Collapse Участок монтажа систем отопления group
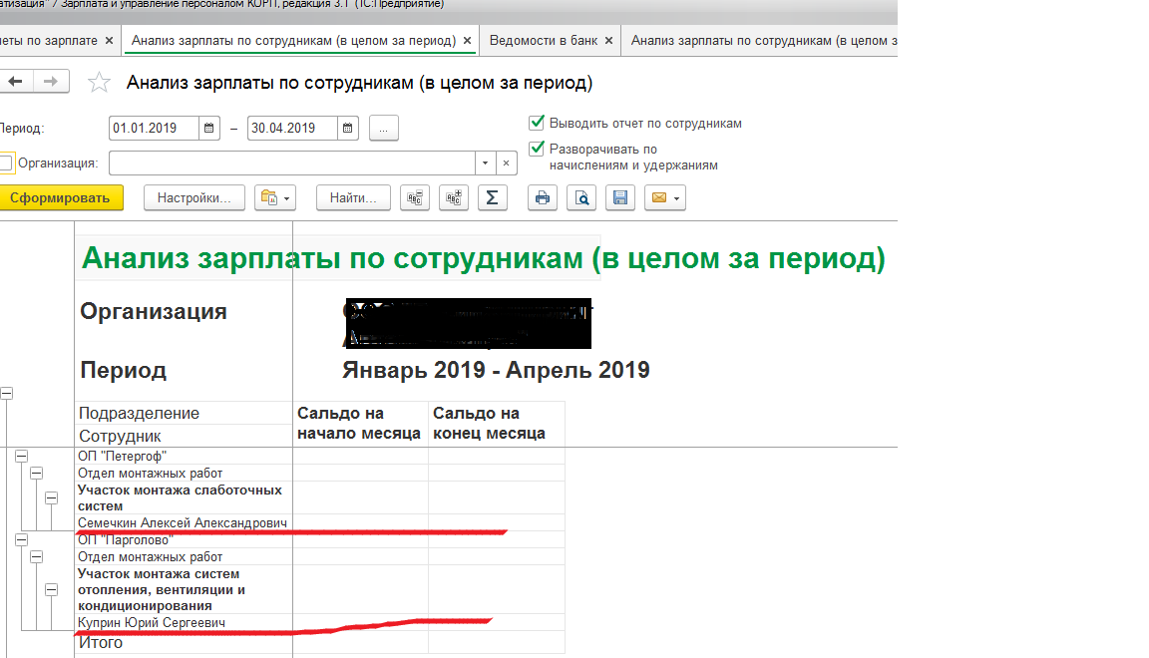Viewport: 1149px width, 658px height. coord(51,590)
